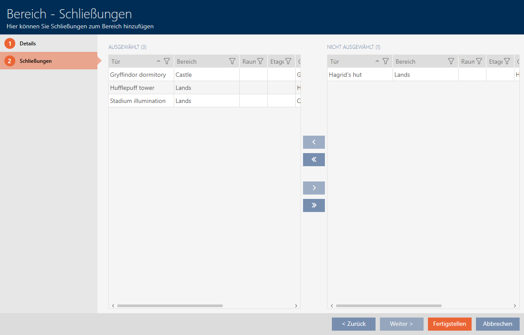
Task: Click Etage filter icon in not-selected table
Action: tap(507, 62)
